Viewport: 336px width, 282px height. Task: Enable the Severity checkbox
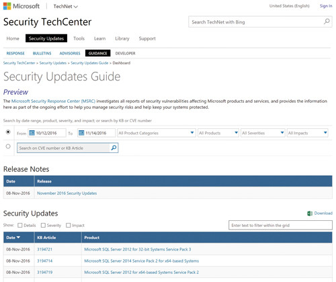pyautogui.click(x=43, y=225)
